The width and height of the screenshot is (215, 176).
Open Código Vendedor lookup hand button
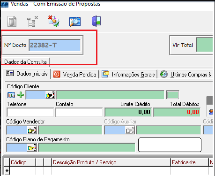point(32,130)
